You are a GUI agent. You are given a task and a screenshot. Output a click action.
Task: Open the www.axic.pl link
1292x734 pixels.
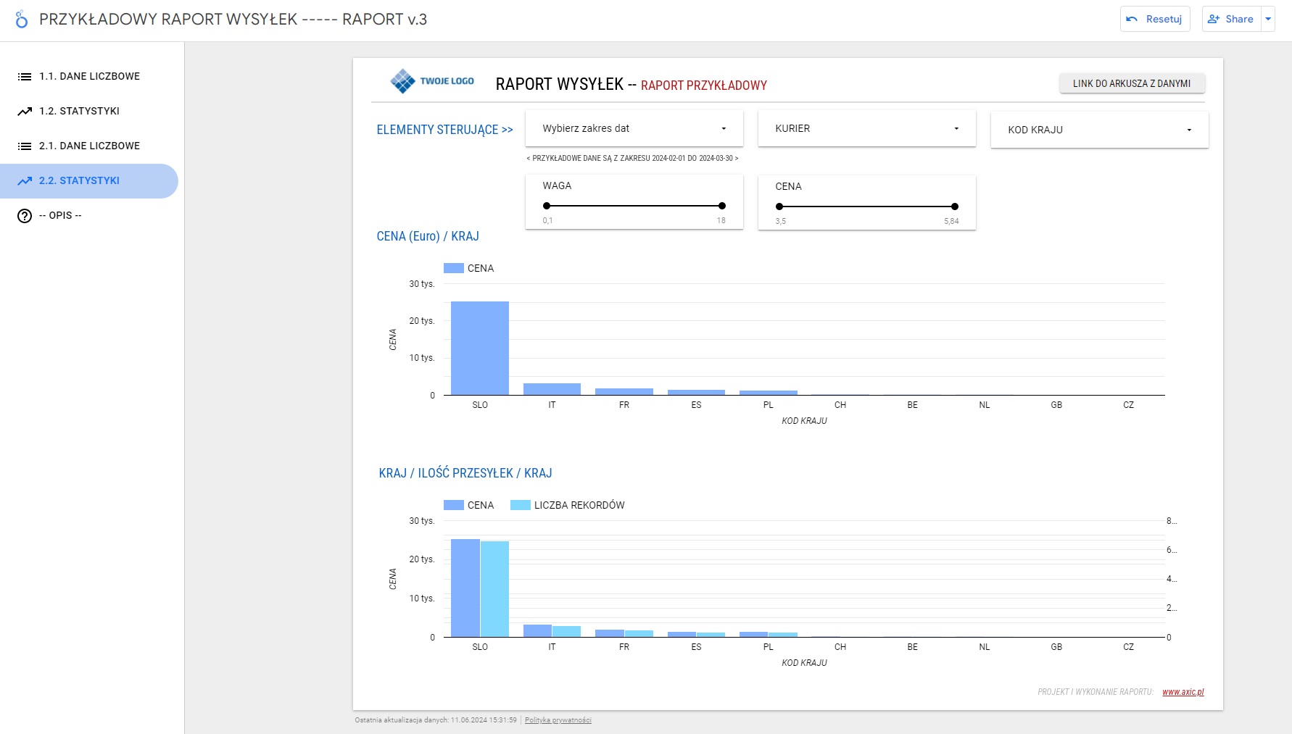click(1183, 692)
